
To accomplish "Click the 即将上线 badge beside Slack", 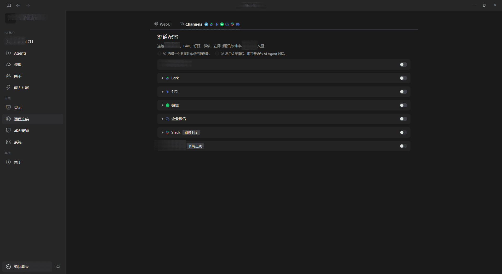I will [x=191, y=133].
